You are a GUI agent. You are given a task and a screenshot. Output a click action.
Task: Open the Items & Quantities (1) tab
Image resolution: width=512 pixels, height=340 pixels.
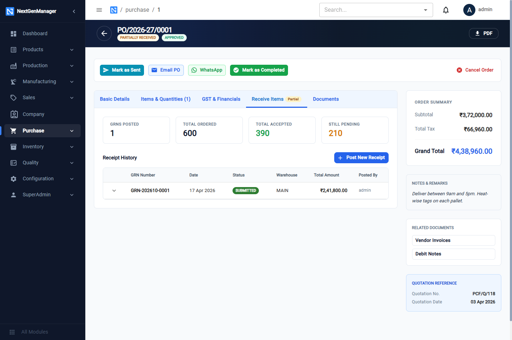coord(166,99)
